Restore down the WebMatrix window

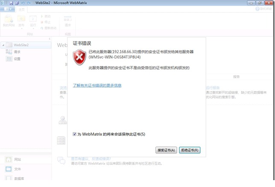260,3
